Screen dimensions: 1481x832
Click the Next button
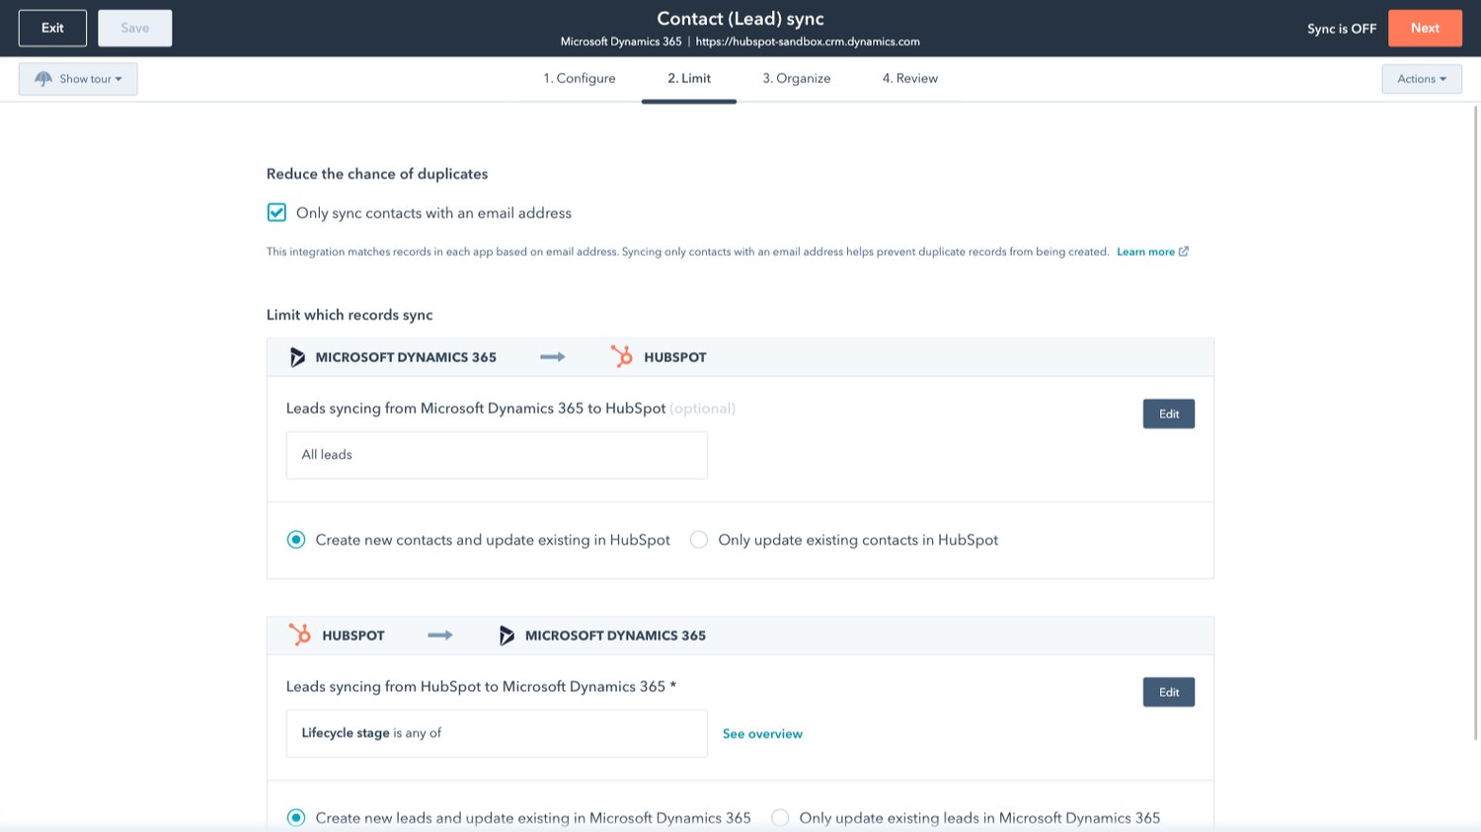click(x=1425, y=28)
